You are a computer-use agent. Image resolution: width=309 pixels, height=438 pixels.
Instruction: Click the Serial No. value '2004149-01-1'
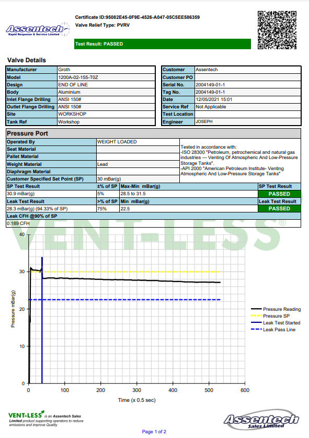click(x=210, y=85)
